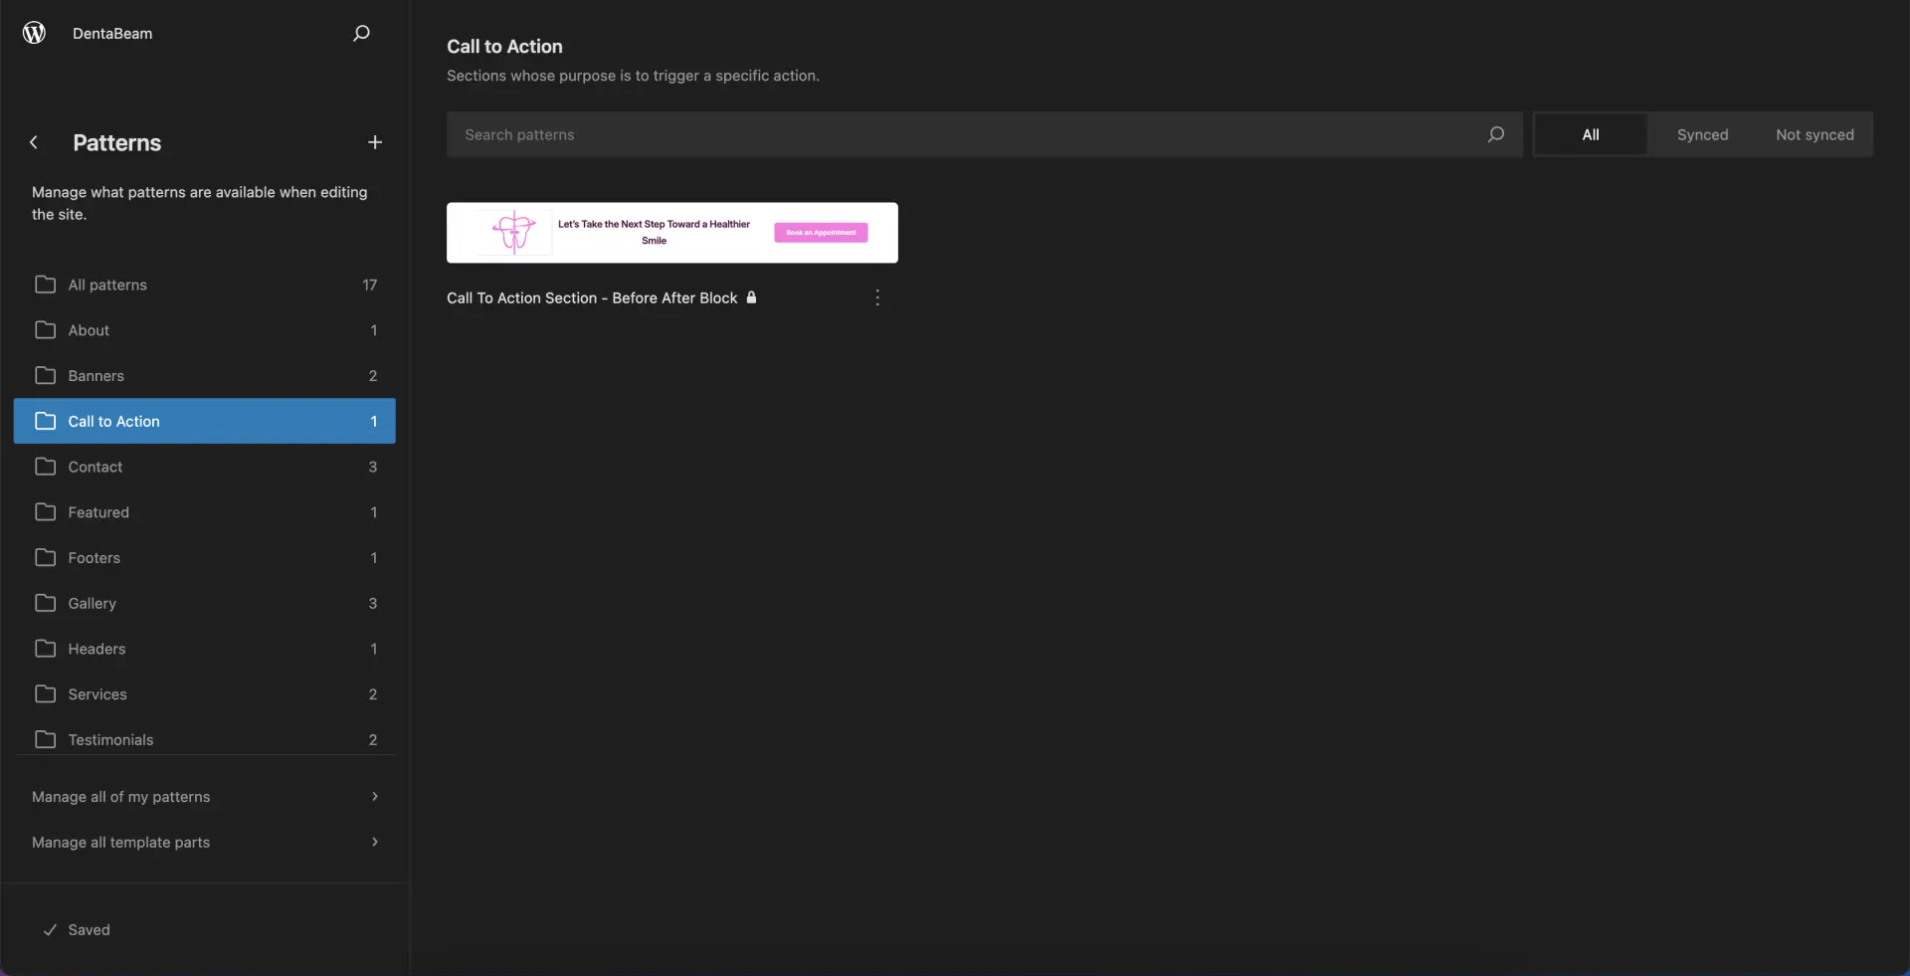The image size is (1910, 976).
Task: Open the Call To Action pattern preview thumbnail
Action: click(672, 233)
